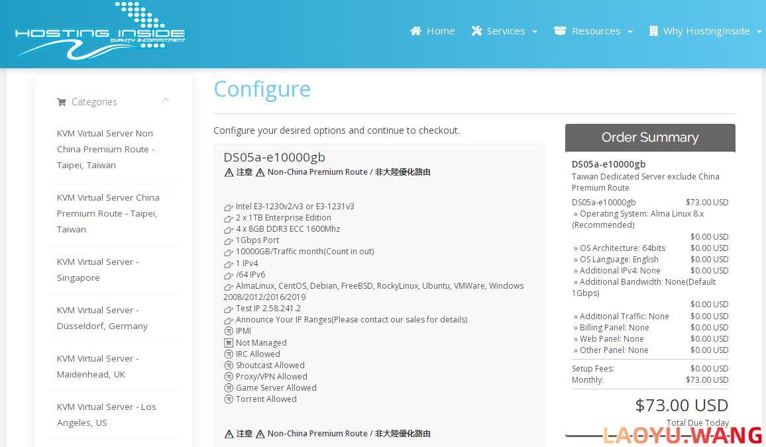Click the Monthly: $73.00 USD line

[650, 379]
